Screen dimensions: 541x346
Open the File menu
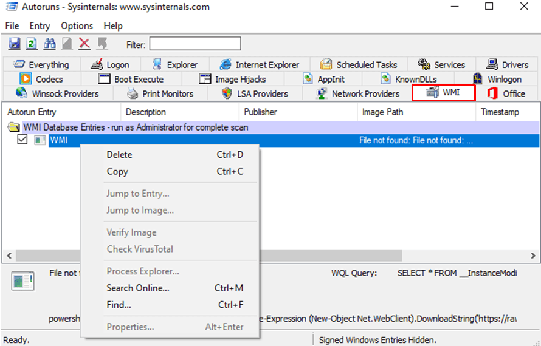(12, 26)
